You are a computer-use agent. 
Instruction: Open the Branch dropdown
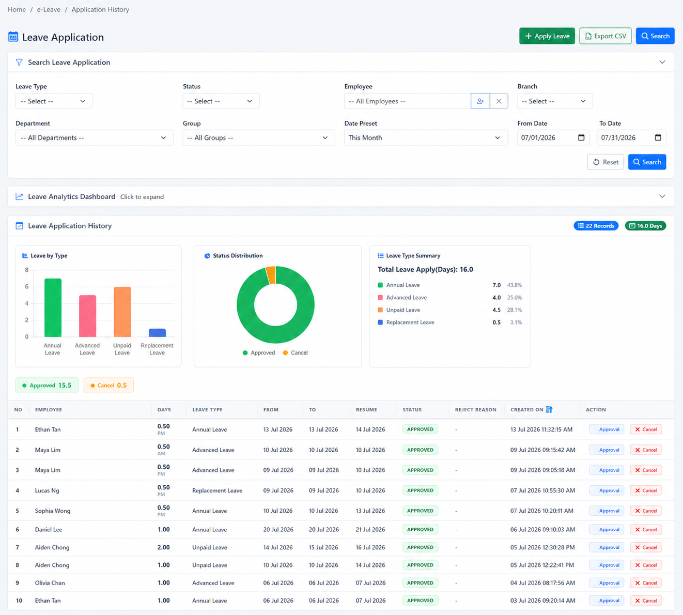pos(555,101)
